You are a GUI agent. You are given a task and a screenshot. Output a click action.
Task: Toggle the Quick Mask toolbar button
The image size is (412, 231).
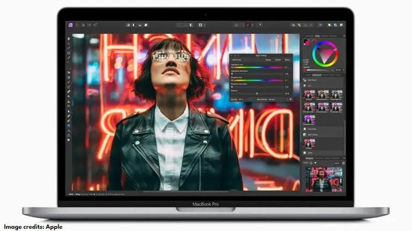click(x=201, y=25)
